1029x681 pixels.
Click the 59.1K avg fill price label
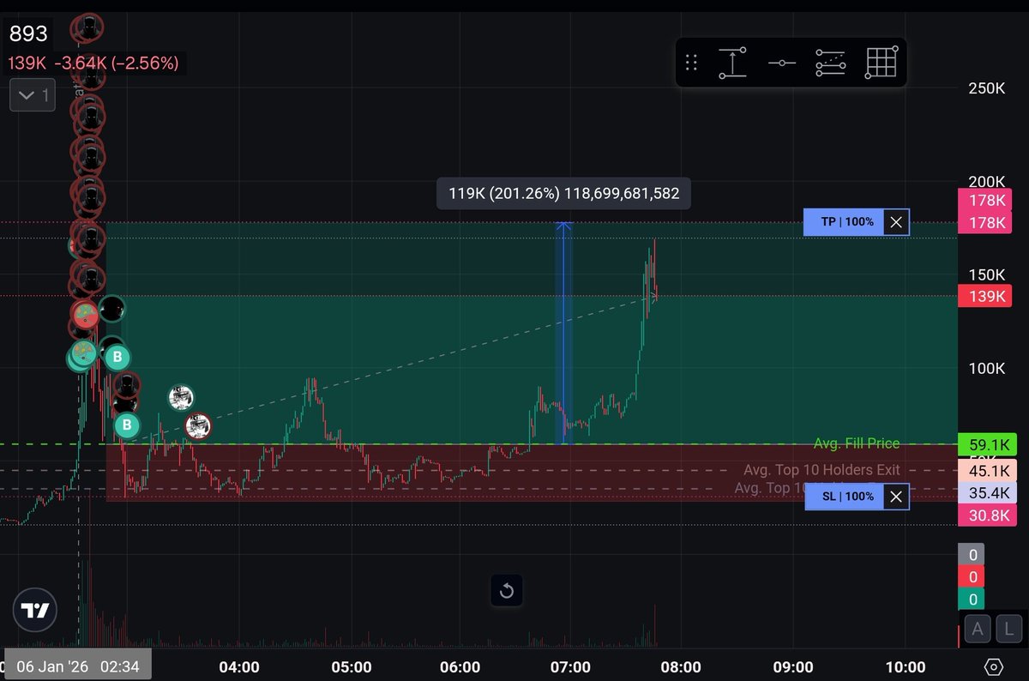pyautogui.click(x=988, y=445)
